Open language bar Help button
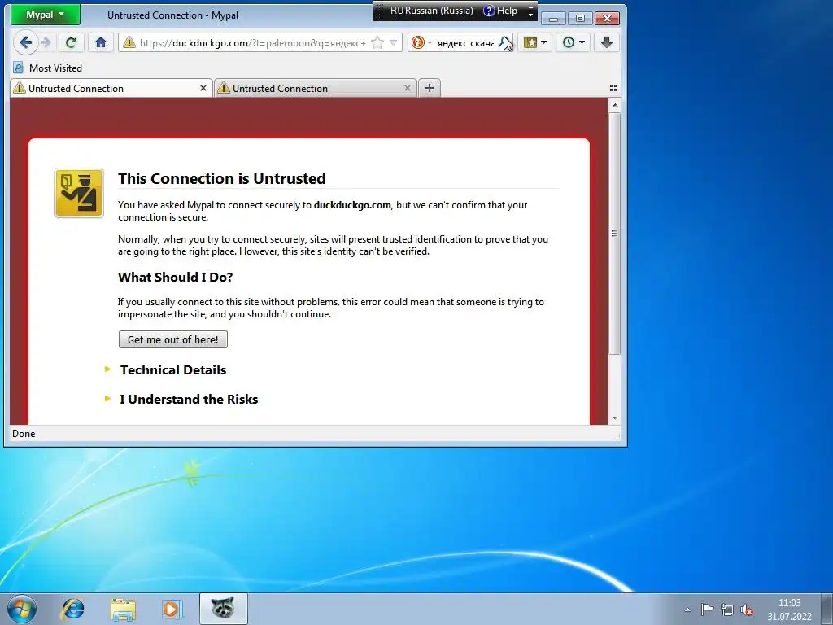The height and width of the screenshot is (625, 833). coord(500,11)
